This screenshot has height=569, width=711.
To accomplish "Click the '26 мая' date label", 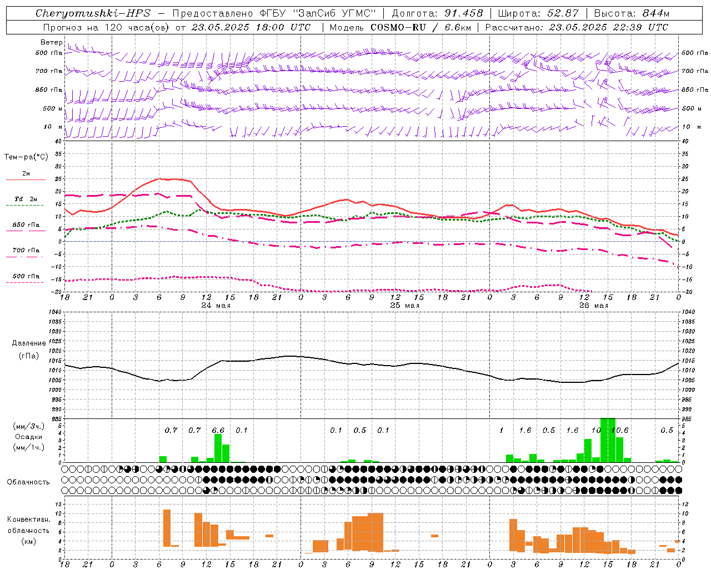I will pos(594,306).
